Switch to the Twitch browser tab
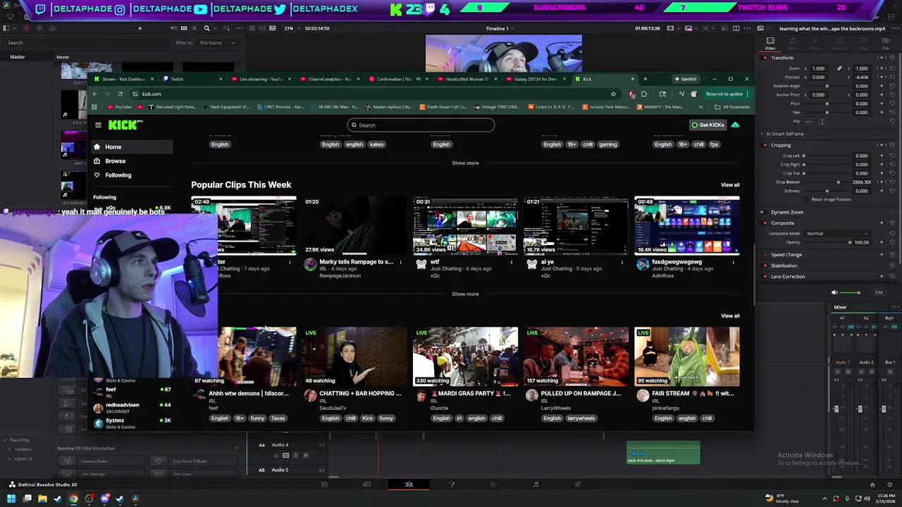The height and width of the screenshot is (507, 902). click(190, 79)
